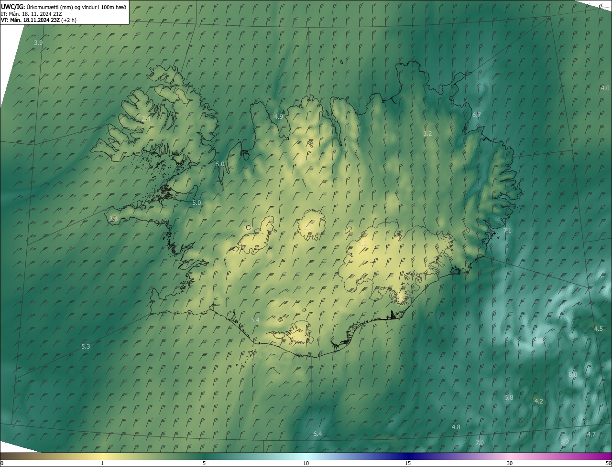
Task: Click the map title "Úrkomumætti (mm) og vindur"
Action: 55,7
